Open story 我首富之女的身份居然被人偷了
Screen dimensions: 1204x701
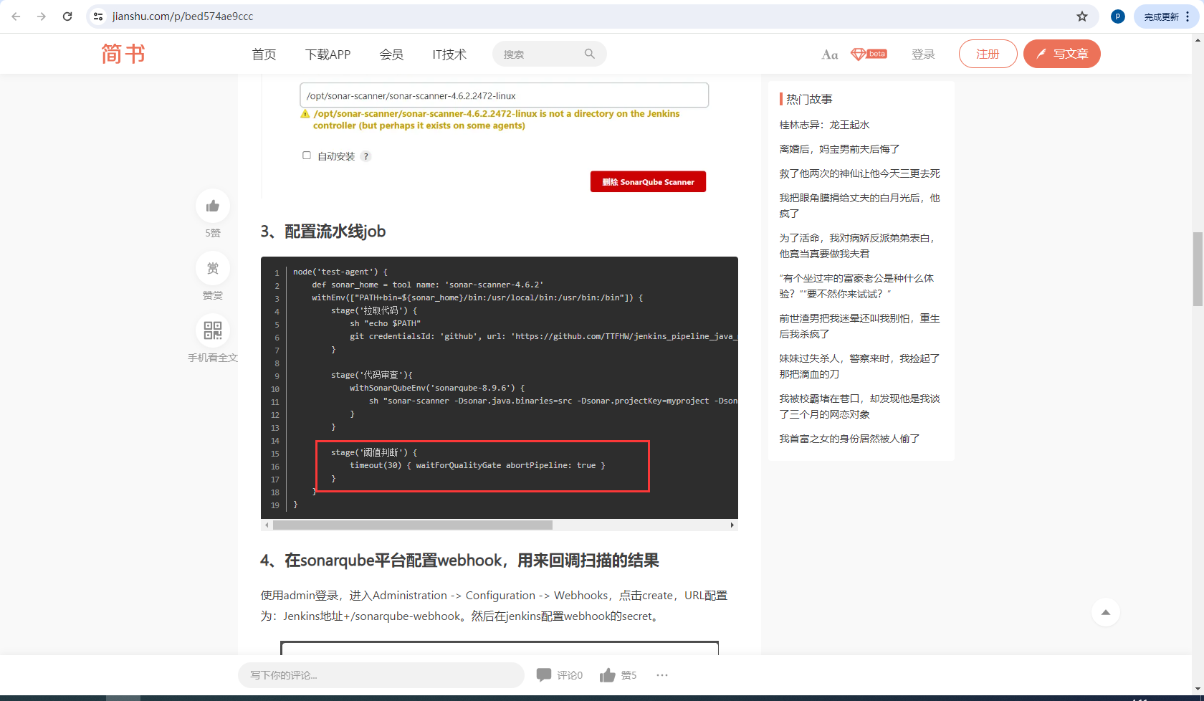coord(849,439)
